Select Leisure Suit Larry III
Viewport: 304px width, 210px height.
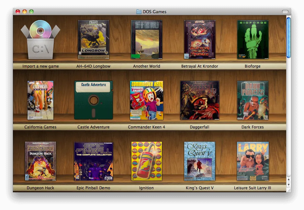[253, 161]
